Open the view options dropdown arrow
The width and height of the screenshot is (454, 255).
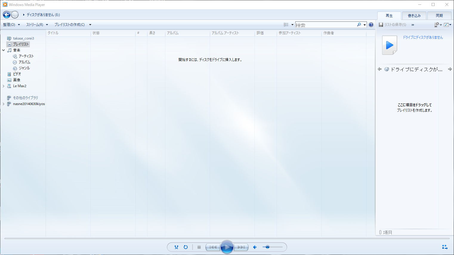[292, 25]
